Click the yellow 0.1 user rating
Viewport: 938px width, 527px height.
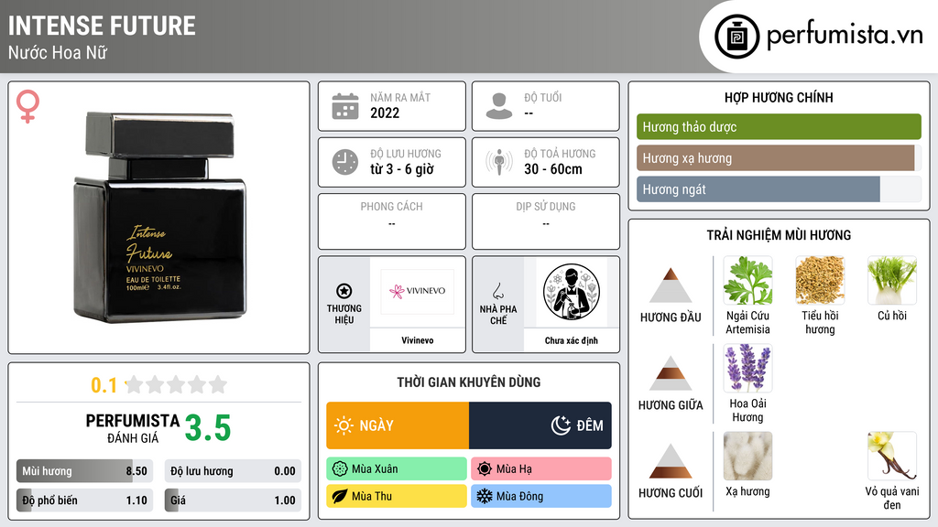coord(104,385)
